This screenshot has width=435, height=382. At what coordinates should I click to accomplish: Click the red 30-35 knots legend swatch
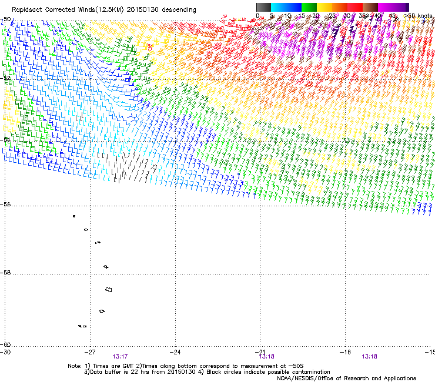[355, 7]
